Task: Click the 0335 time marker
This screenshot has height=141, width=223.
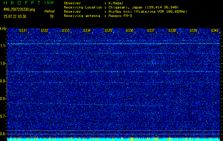Action: click(x=108, y=31)
